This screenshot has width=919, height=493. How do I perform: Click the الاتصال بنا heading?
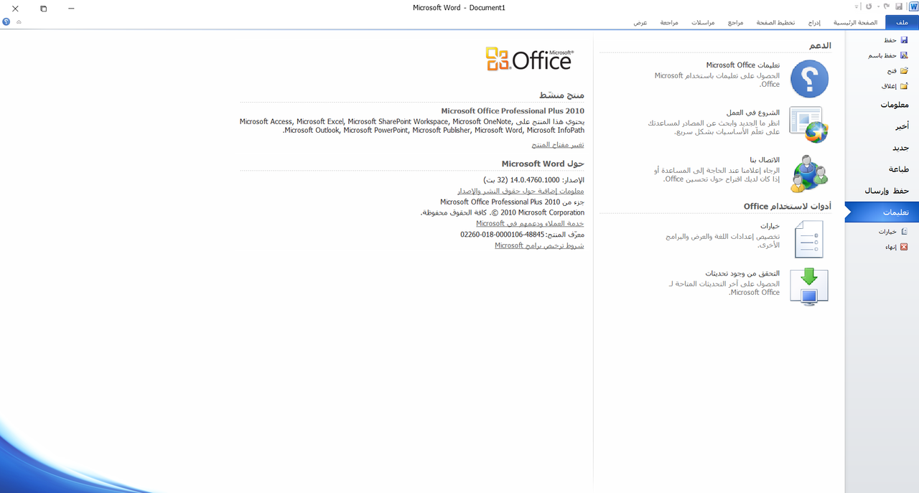pos(765,159)
